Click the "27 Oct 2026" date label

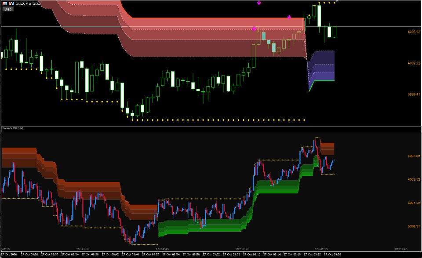click(9, 254)
